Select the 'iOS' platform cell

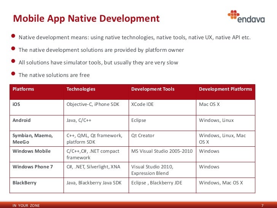(x=37, y=107)
